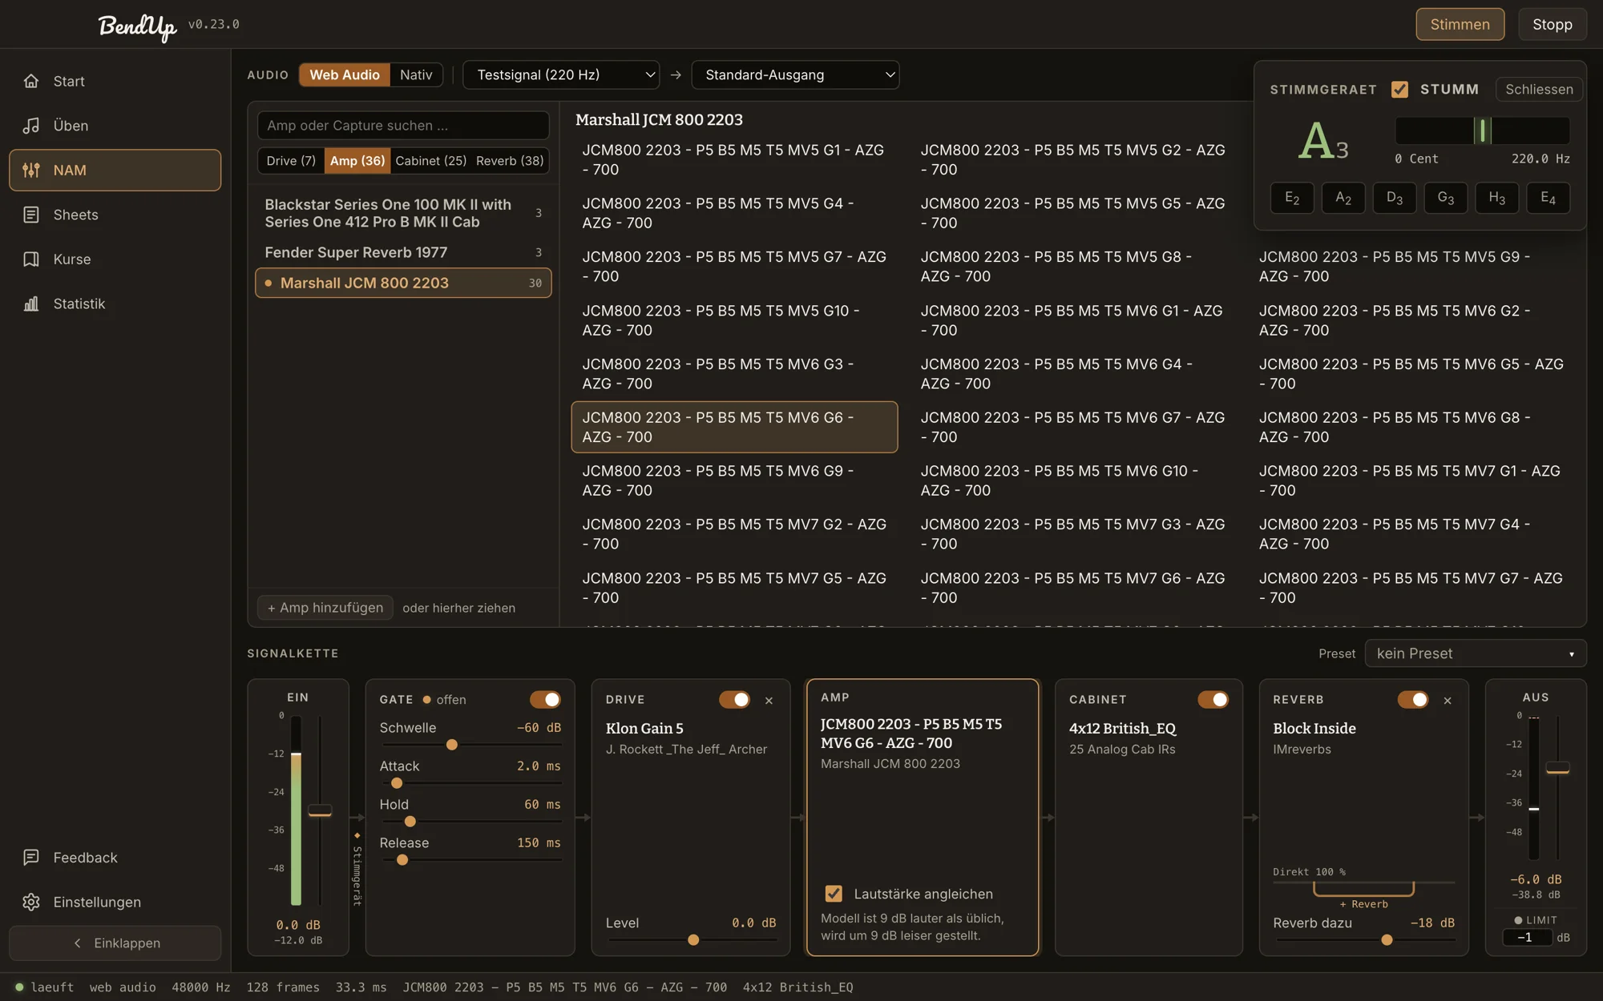Toggle the STUMM mute checkbox

(1399, 89)
